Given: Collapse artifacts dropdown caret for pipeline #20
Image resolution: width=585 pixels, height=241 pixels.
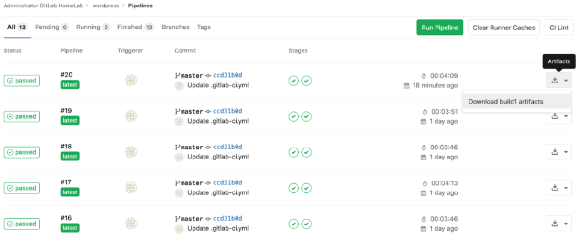Looking at the screenshot, I should pyautogui.click(x=566, y=80).
